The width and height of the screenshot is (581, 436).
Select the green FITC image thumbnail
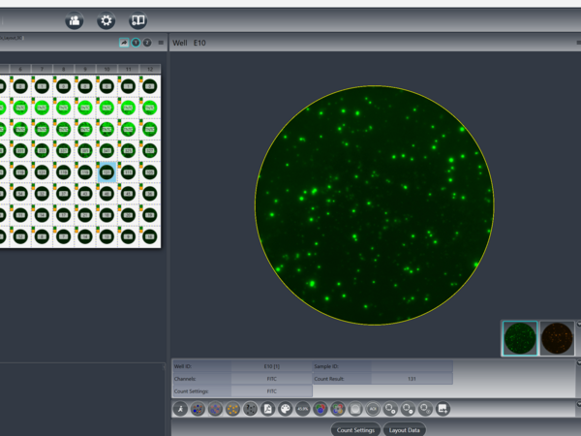pyautogui.click(x=519, y=338)
